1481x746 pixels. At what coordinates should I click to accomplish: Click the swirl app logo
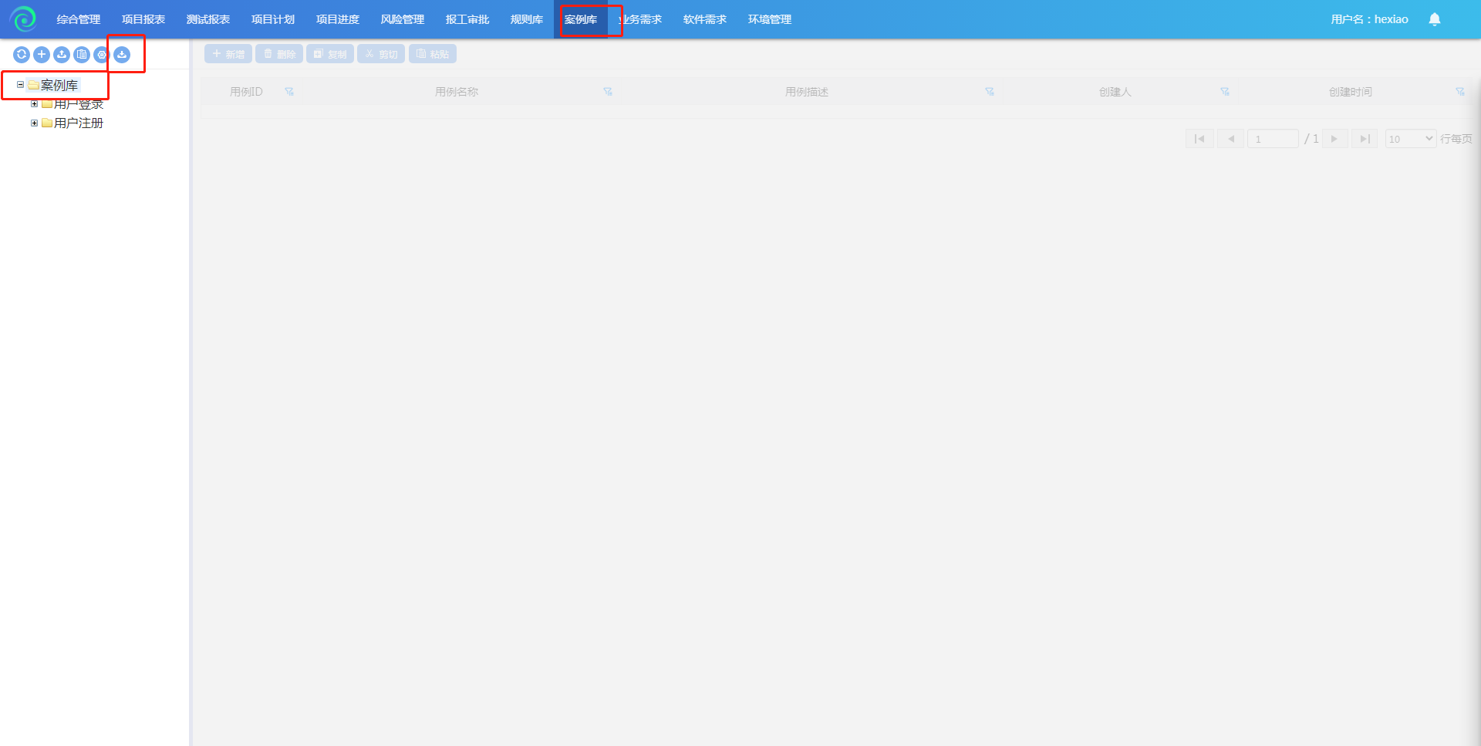click(x=24, y=19)
